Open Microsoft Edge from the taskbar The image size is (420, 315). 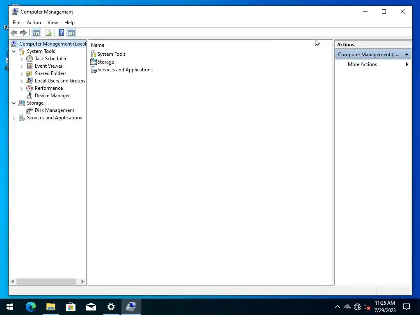pos(30,307)
